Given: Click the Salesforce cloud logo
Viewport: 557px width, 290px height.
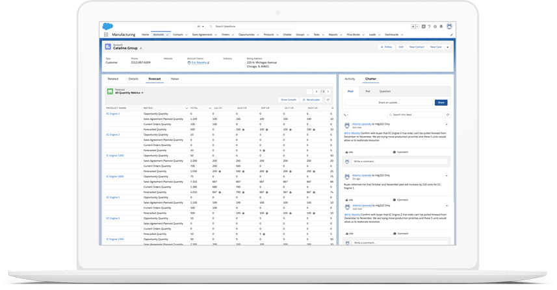Looking at the screenshot, I should click(x=108, y=26).
